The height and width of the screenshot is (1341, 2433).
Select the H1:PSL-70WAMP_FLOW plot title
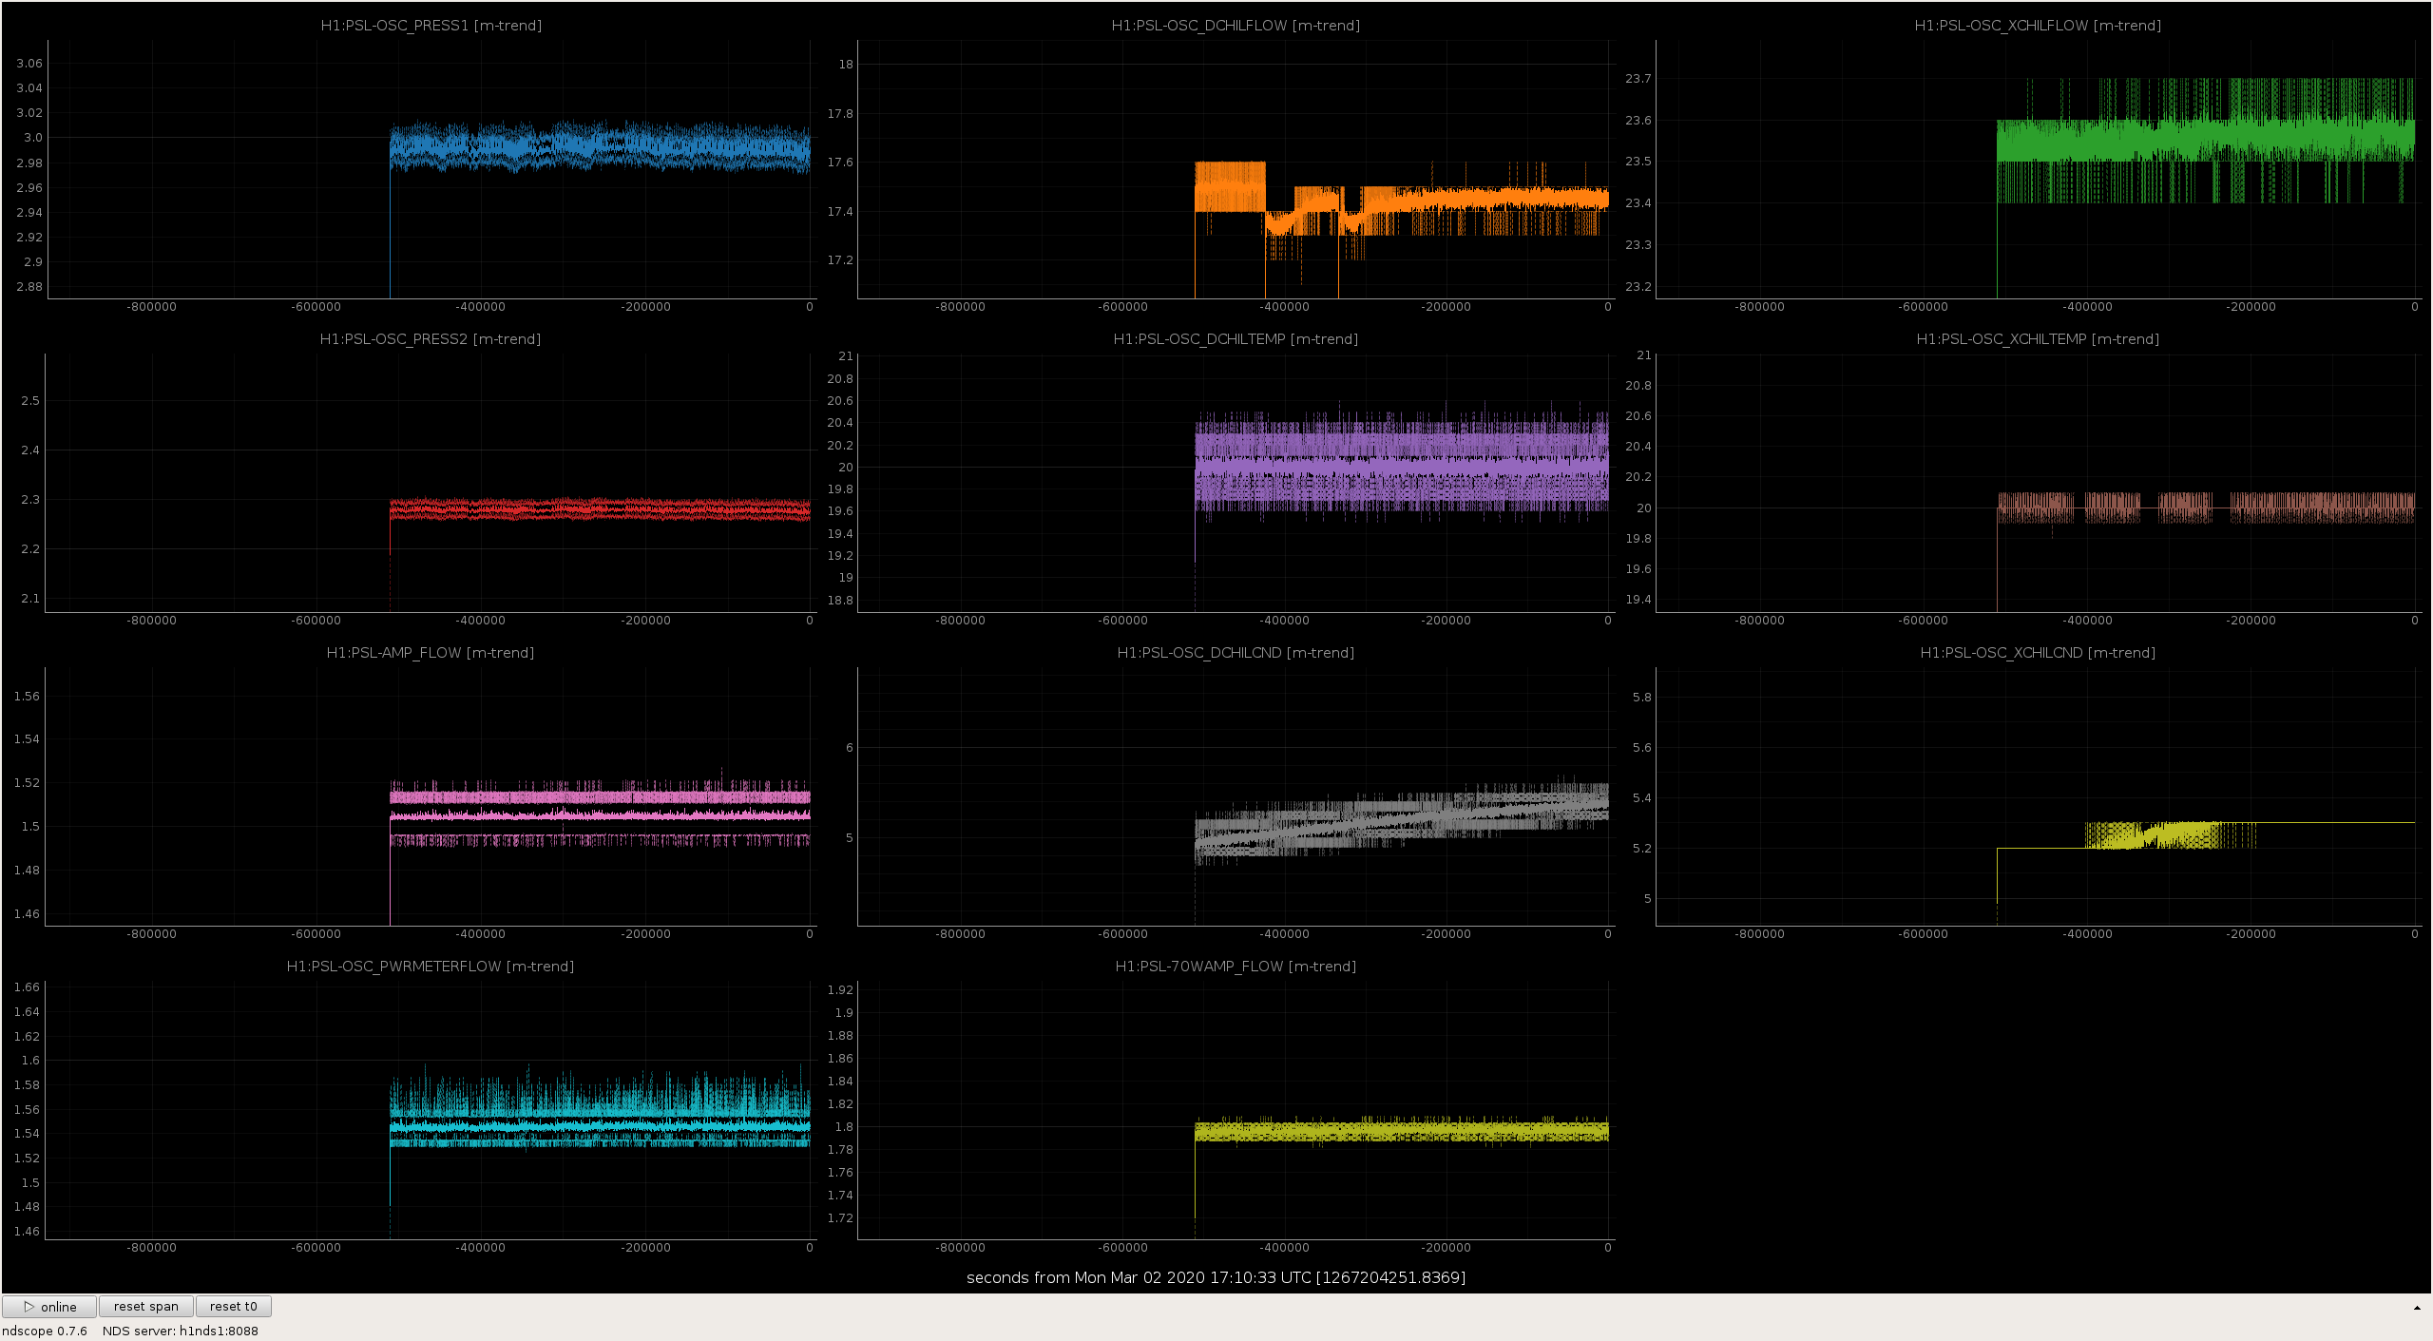pyautogui.click(x=1236, y=967)
